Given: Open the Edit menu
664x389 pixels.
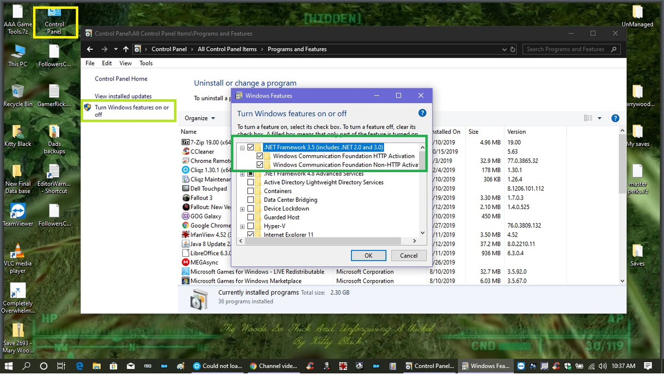Looking at the screenshot, I should coord(107,63).
